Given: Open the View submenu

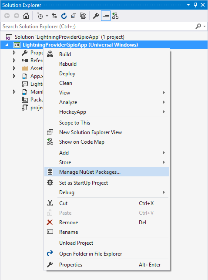Looking at the screenshot, I should coord(107,93).
